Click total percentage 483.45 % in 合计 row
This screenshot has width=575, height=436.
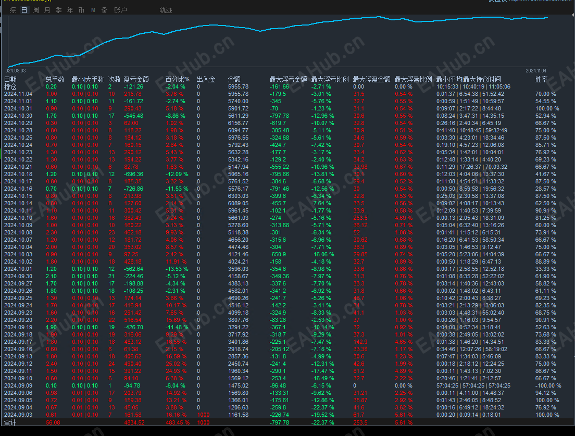[178, 422]
